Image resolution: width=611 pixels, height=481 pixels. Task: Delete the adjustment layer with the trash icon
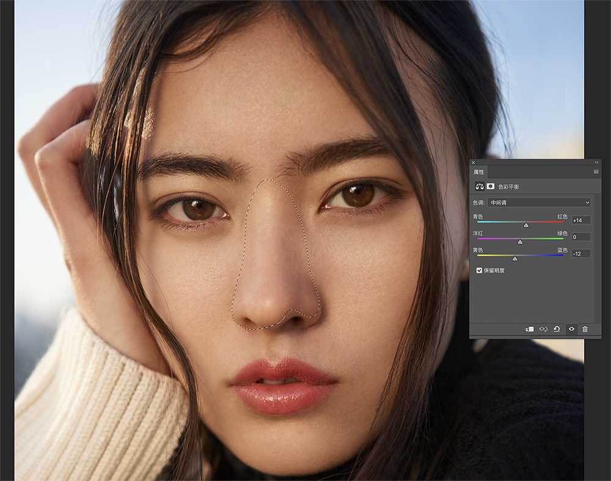point(585,329)
